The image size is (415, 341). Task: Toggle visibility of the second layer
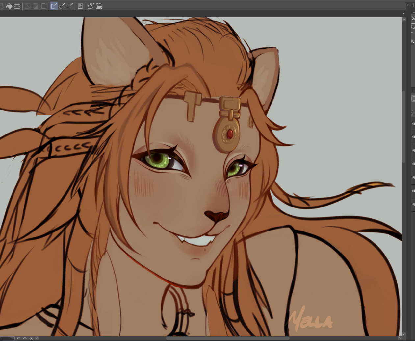pos(413,137)
